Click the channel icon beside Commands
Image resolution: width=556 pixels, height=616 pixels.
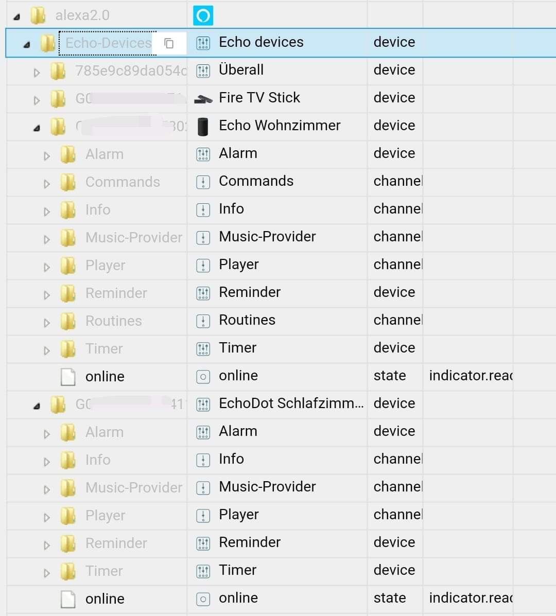pyautogui.click(x=203, y=182)
